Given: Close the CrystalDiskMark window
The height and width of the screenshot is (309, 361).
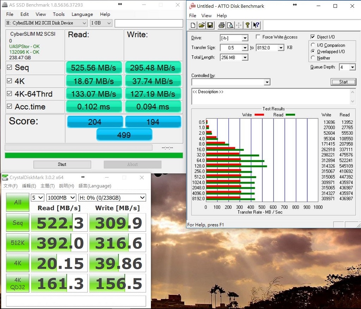Looking at the screenshot, I should click(x=142, y=177).
